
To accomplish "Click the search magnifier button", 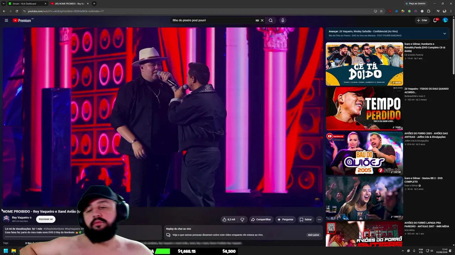I will [271, 21].
